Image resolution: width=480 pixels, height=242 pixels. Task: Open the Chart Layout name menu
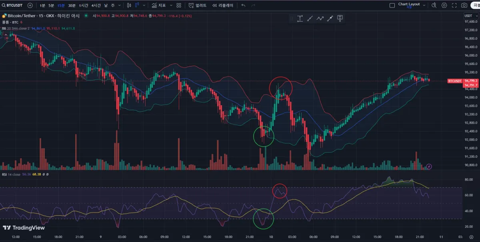tap(409, 5)
